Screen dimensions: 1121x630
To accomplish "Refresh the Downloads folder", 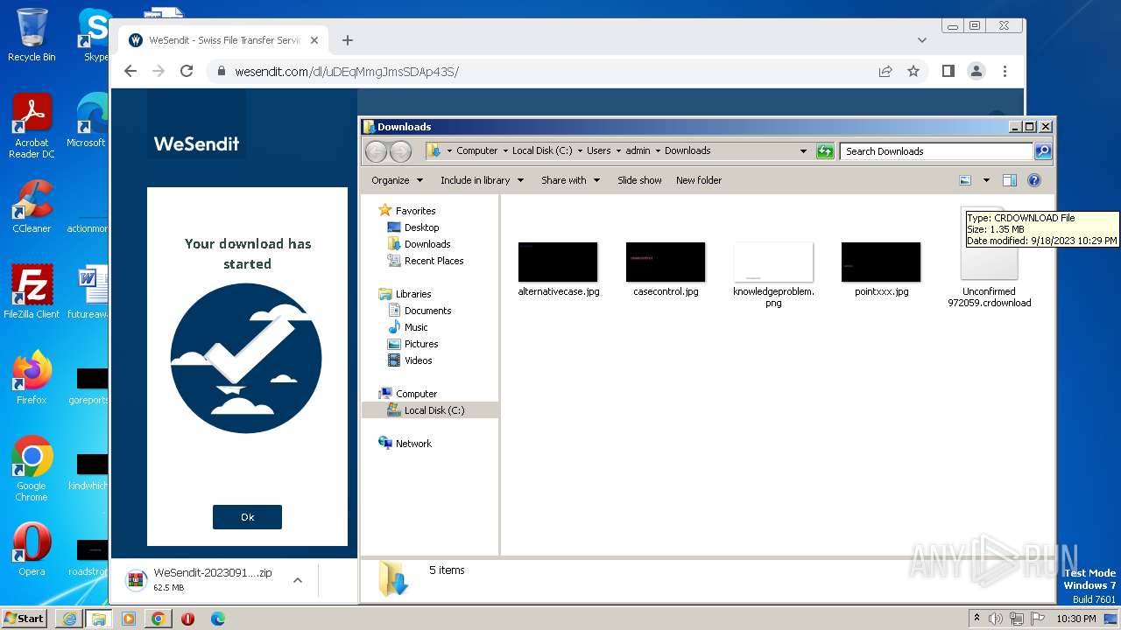I will click(825, 151).
